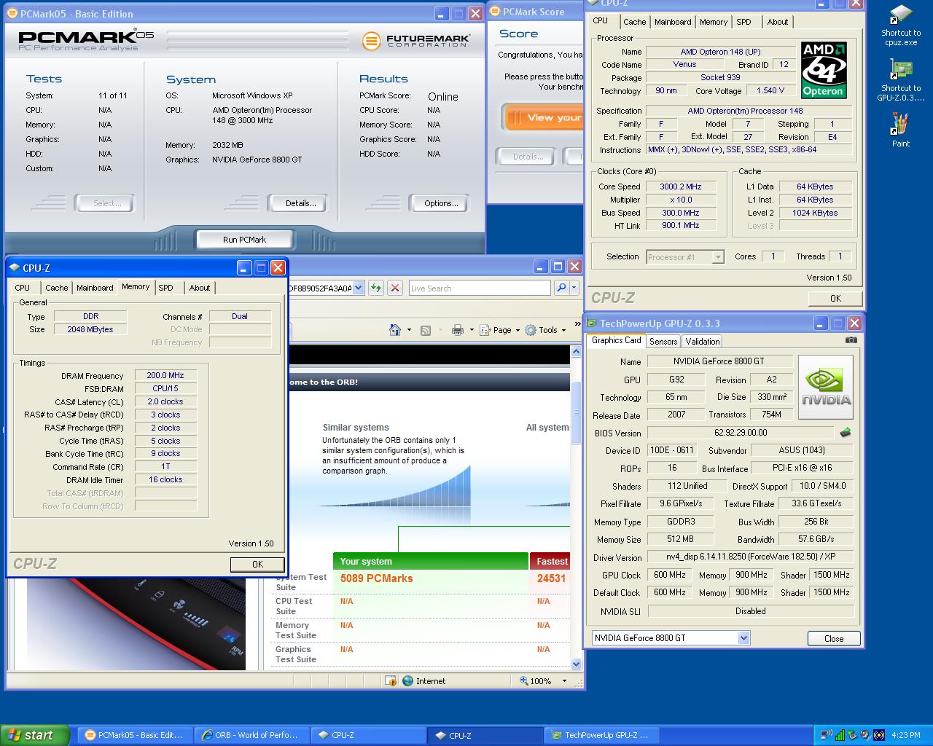
Task: Click the GPU-Z screenshot camera icon
Action: (x=851, y=340)
